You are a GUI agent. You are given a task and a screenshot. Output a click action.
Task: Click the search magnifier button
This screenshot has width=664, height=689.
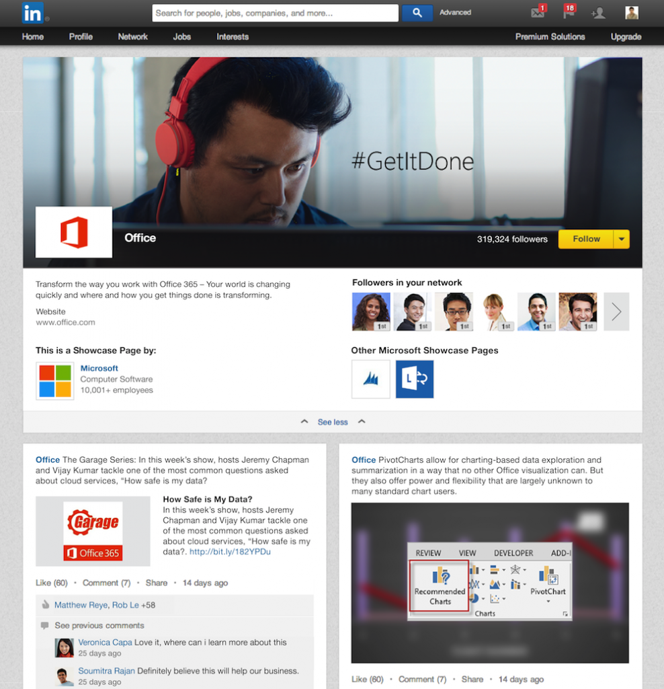coord(417,12)
